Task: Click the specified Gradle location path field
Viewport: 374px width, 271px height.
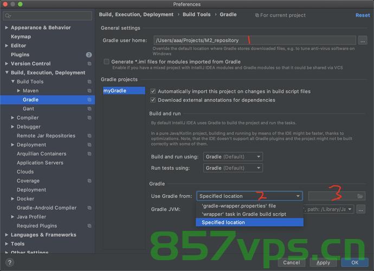Action: pyautogui.click(x=337, y=196)
